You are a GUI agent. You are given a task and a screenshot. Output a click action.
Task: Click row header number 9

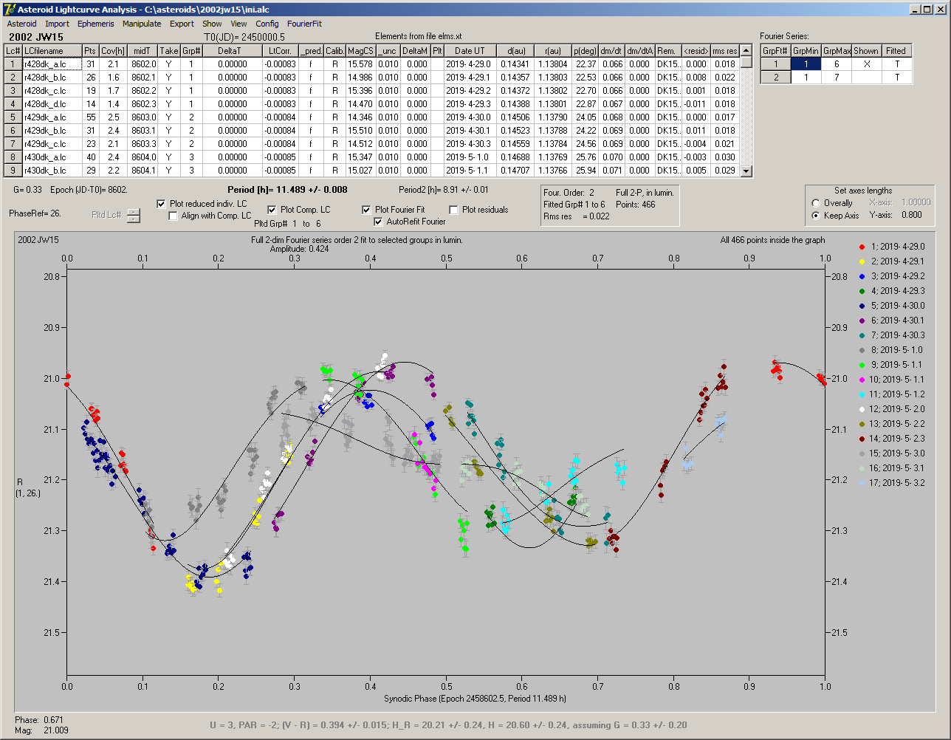(13, 171)
